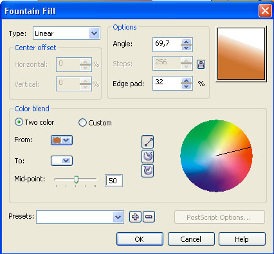Click the Mid-point slider handle
Viewport: 274px width, 254px height.
(x=76, y=179)
